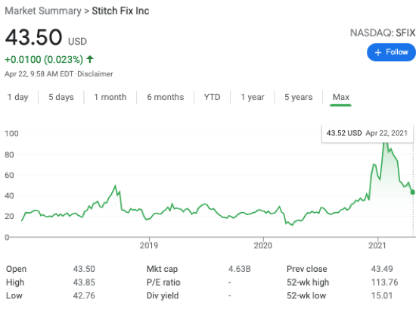The image size is (416, 309).
Task: Click the 2019 marker on chart axis
Action: coord(149,245)
